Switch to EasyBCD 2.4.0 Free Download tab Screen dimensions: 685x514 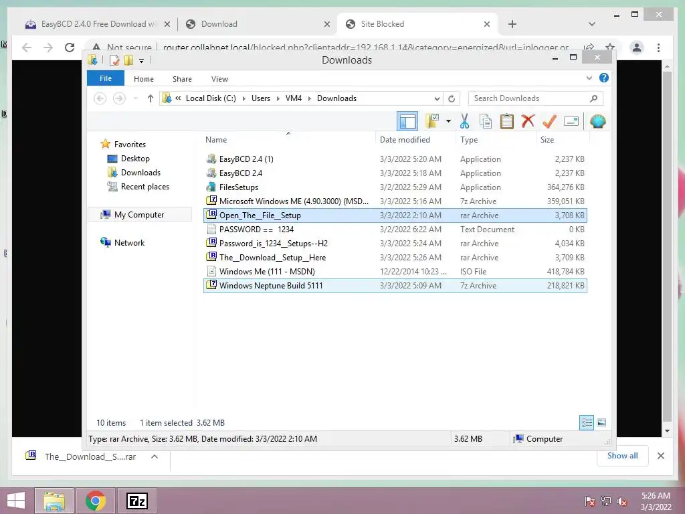[x=97, y=24]
